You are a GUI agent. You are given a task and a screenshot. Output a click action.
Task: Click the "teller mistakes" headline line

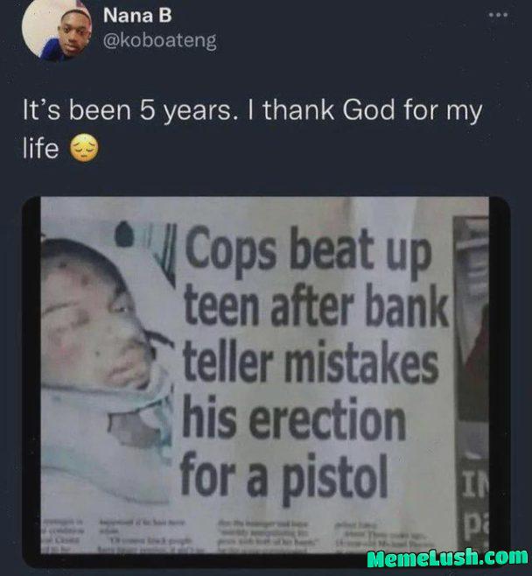pyautogui.click(x=311, y=368)
